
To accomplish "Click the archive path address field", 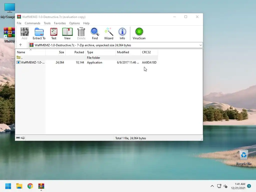I will (115, 45).
